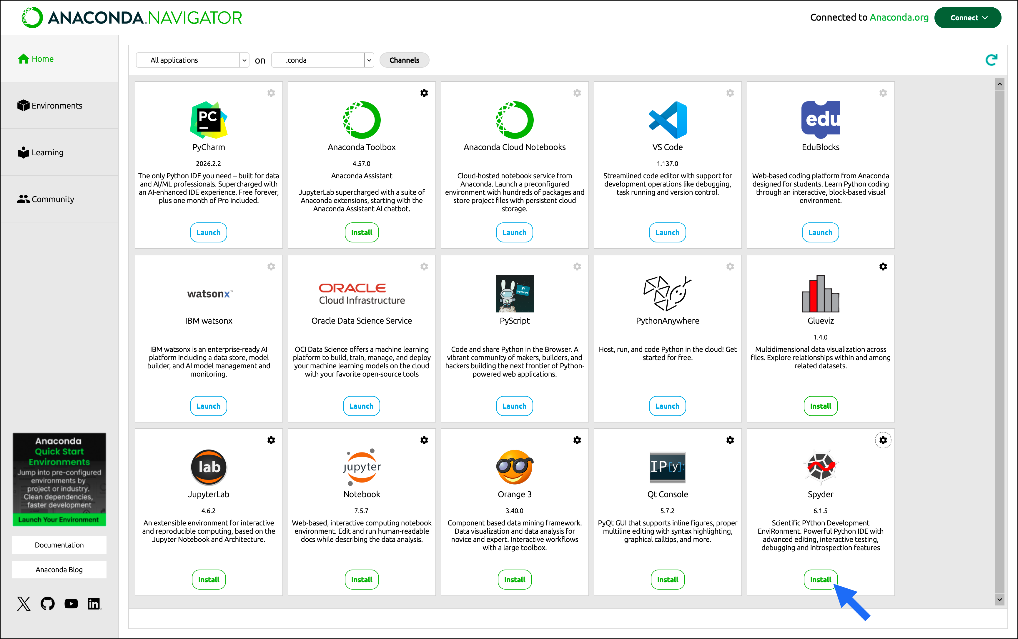This screenshot has width=1018, height=639.
Task: Click the JupyterLab application logo
Action: point(209,467)
